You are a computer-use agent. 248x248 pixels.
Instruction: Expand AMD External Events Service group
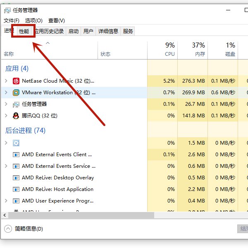(6, 166)
